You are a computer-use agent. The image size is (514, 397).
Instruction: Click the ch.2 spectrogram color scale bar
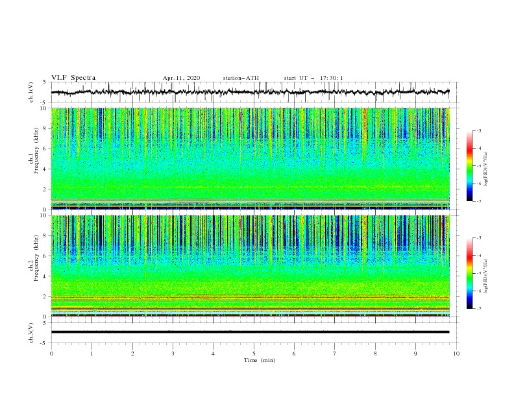(469, 273)
